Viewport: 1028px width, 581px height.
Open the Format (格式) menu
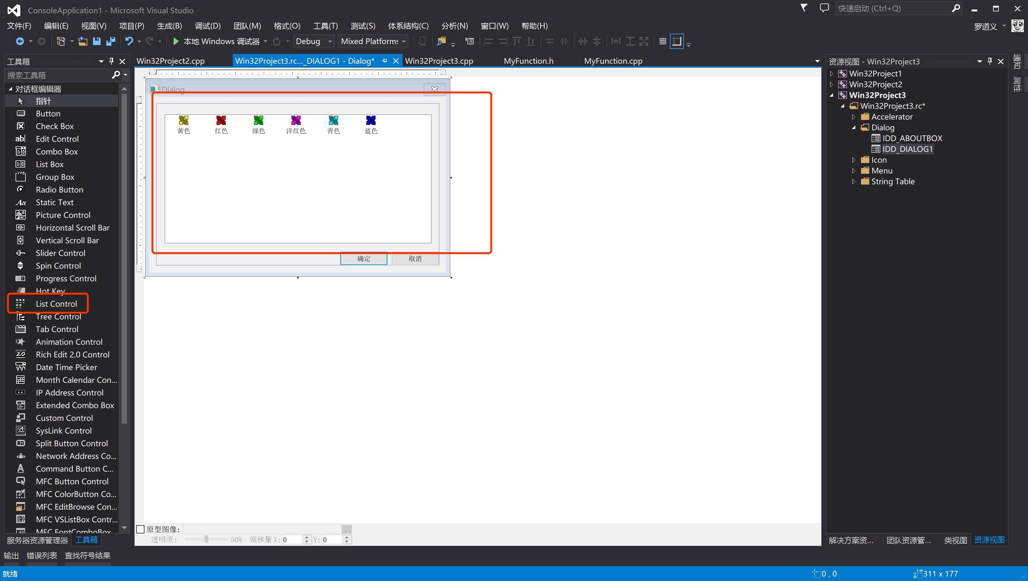(x=287, y=26)
